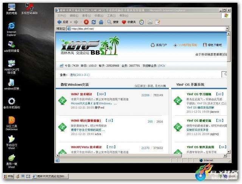Open Back button history dropdown arrow
The image size is (242, 184).
coord(71,22)
